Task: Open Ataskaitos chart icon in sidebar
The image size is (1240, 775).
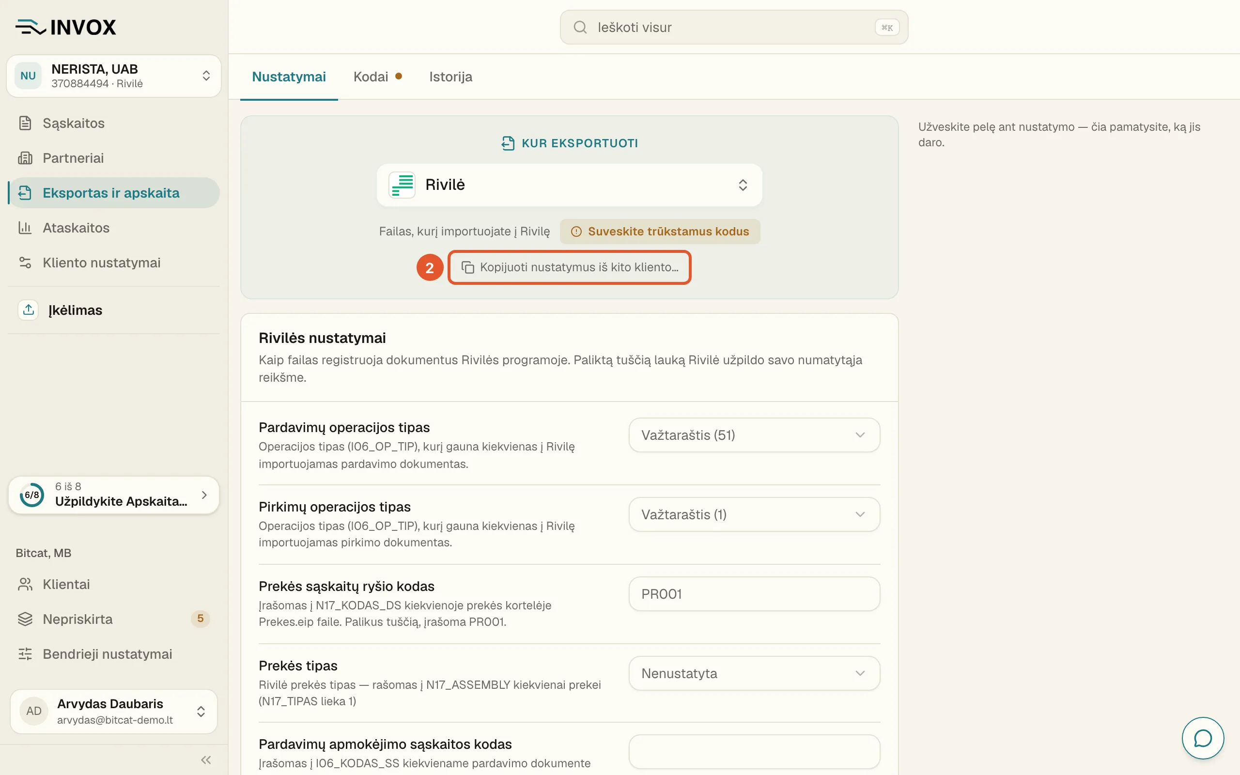Action: [x=25, y=228]
